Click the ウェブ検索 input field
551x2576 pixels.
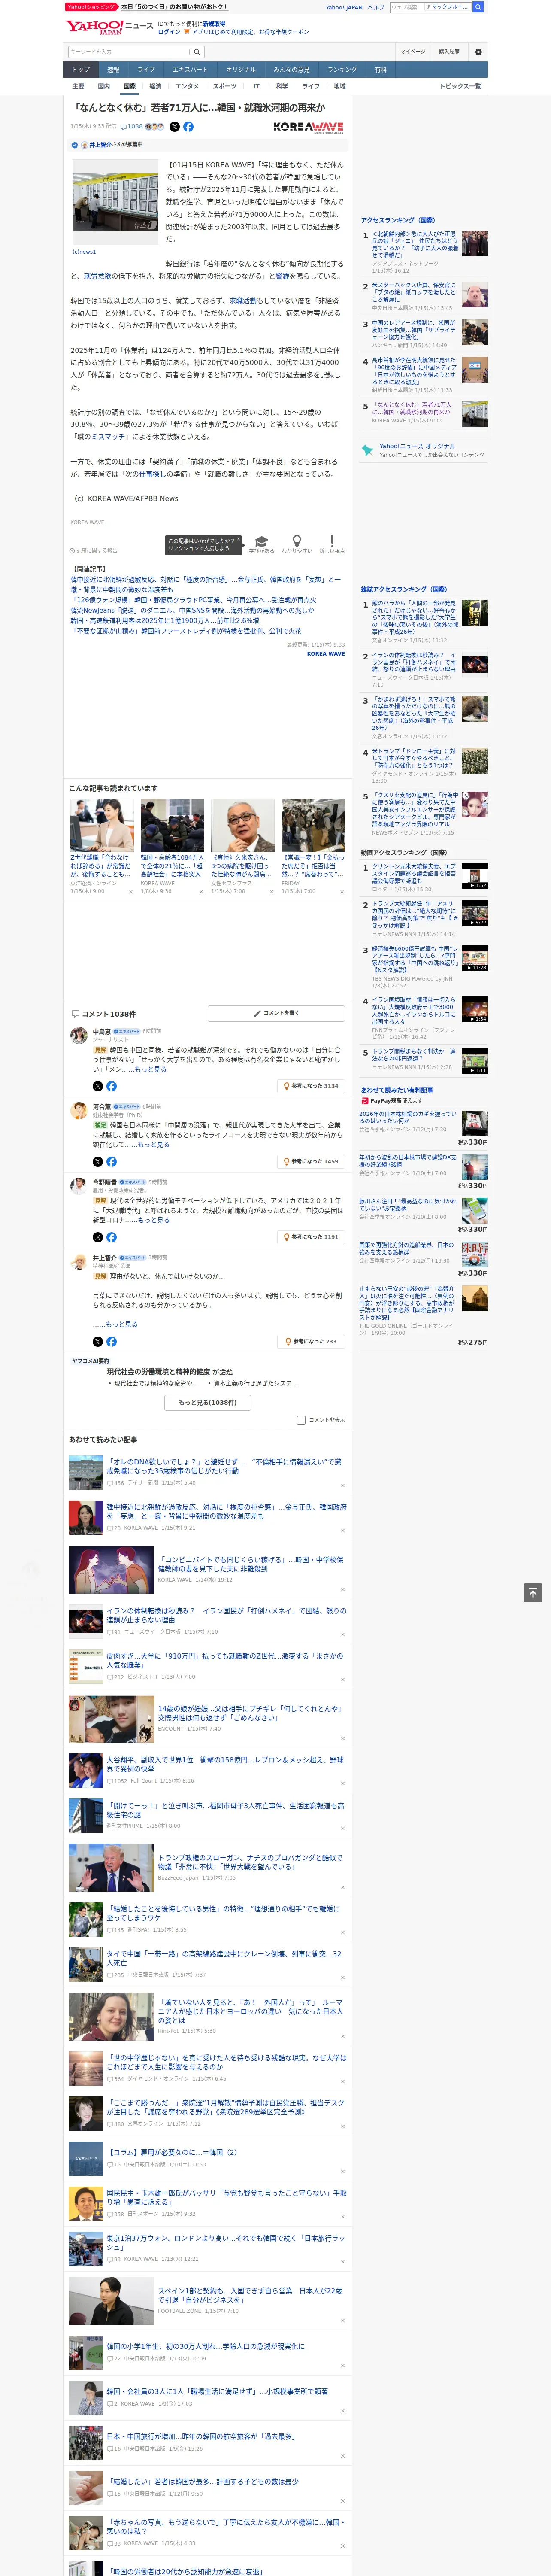(x=406, y=7)
